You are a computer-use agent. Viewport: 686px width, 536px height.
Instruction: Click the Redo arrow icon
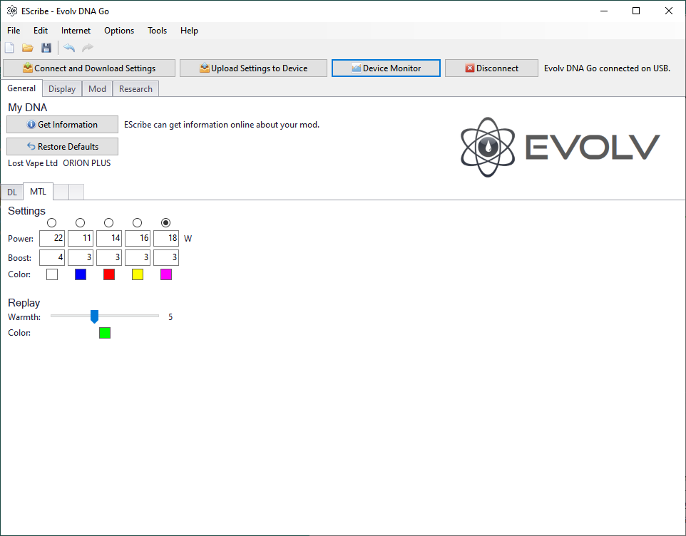click(x=88, y=48)
